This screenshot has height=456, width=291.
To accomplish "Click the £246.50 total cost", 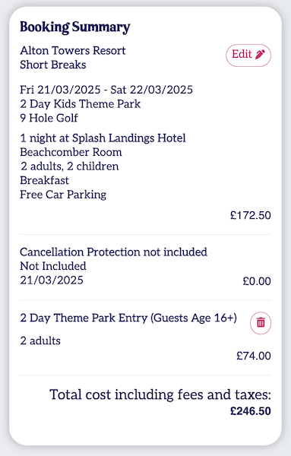I will tap(251, 411).
